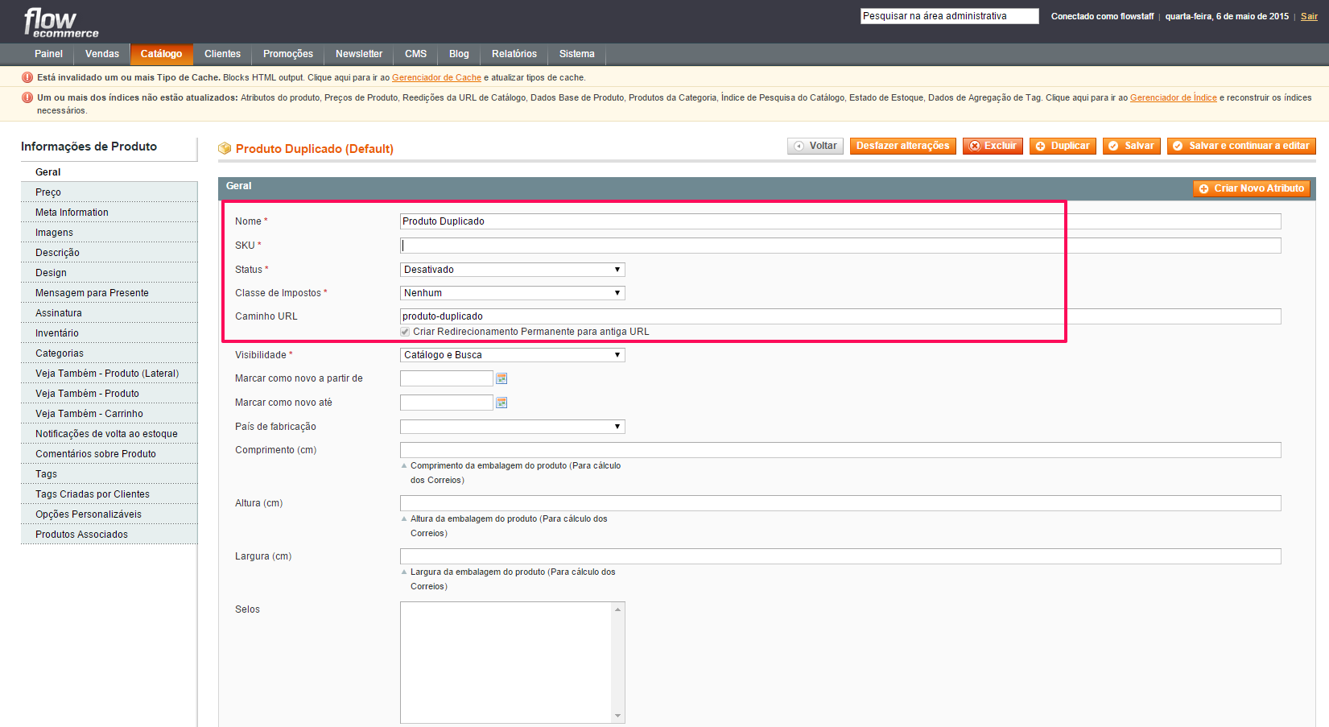
Task: Open the Blog menu
Action: click(459, 54)
